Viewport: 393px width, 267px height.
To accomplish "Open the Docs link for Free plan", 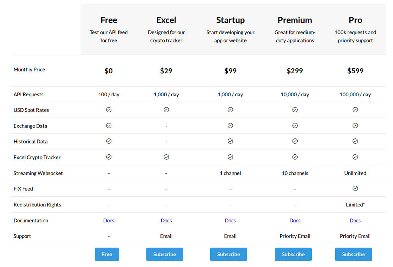I will click(x=109, y=220).
